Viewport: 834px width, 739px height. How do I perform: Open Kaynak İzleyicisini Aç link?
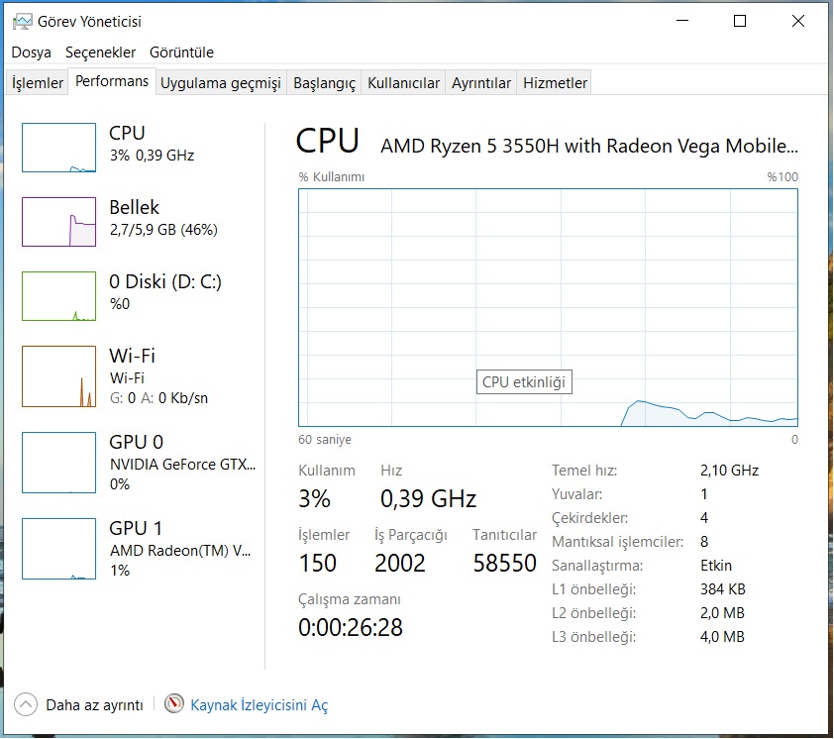pyautogui.click(x=259, y=705)
